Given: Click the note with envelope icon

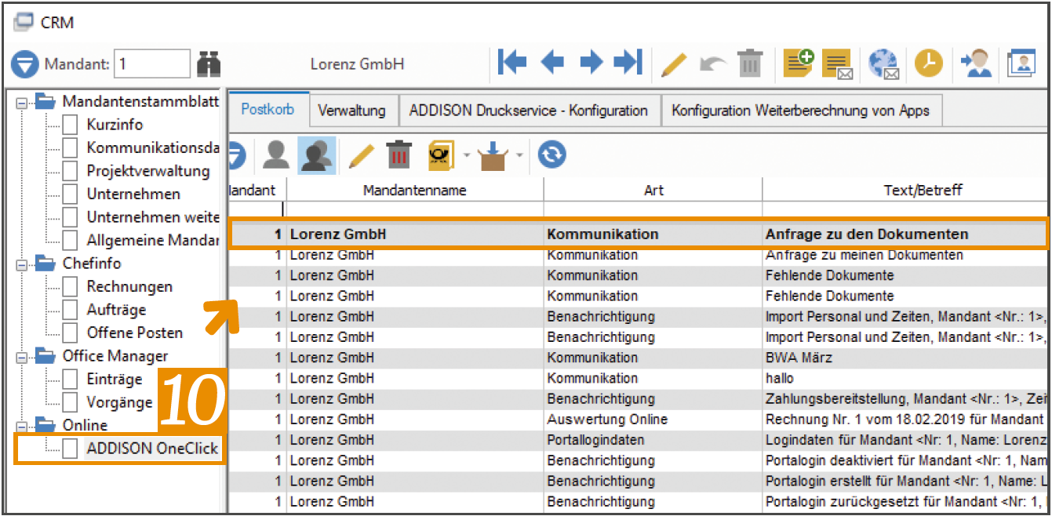Looking at the screenshot, I should 837,64.
